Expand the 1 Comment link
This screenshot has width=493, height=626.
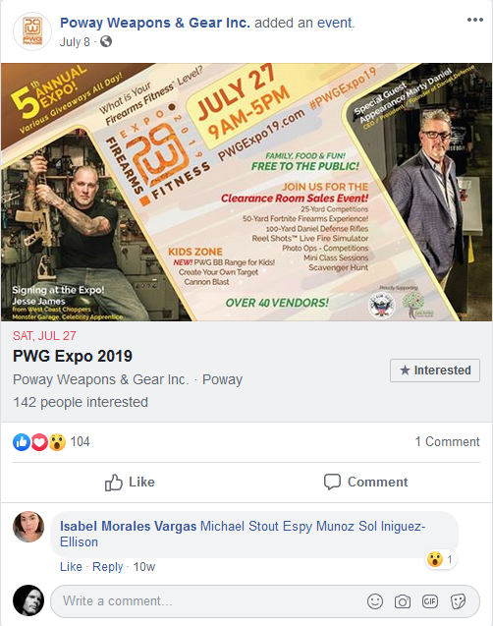coord(447,441)
